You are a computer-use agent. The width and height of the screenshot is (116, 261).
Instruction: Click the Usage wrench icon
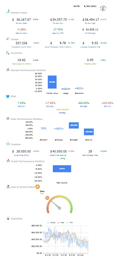[8, 39]
